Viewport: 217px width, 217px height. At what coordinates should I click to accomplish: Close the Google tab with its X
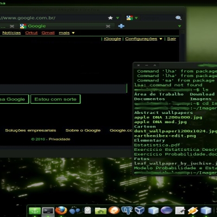[108, 27]
